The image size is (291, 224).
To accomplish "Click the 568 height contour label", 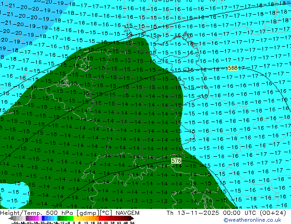I will click(x=233, y=68).
